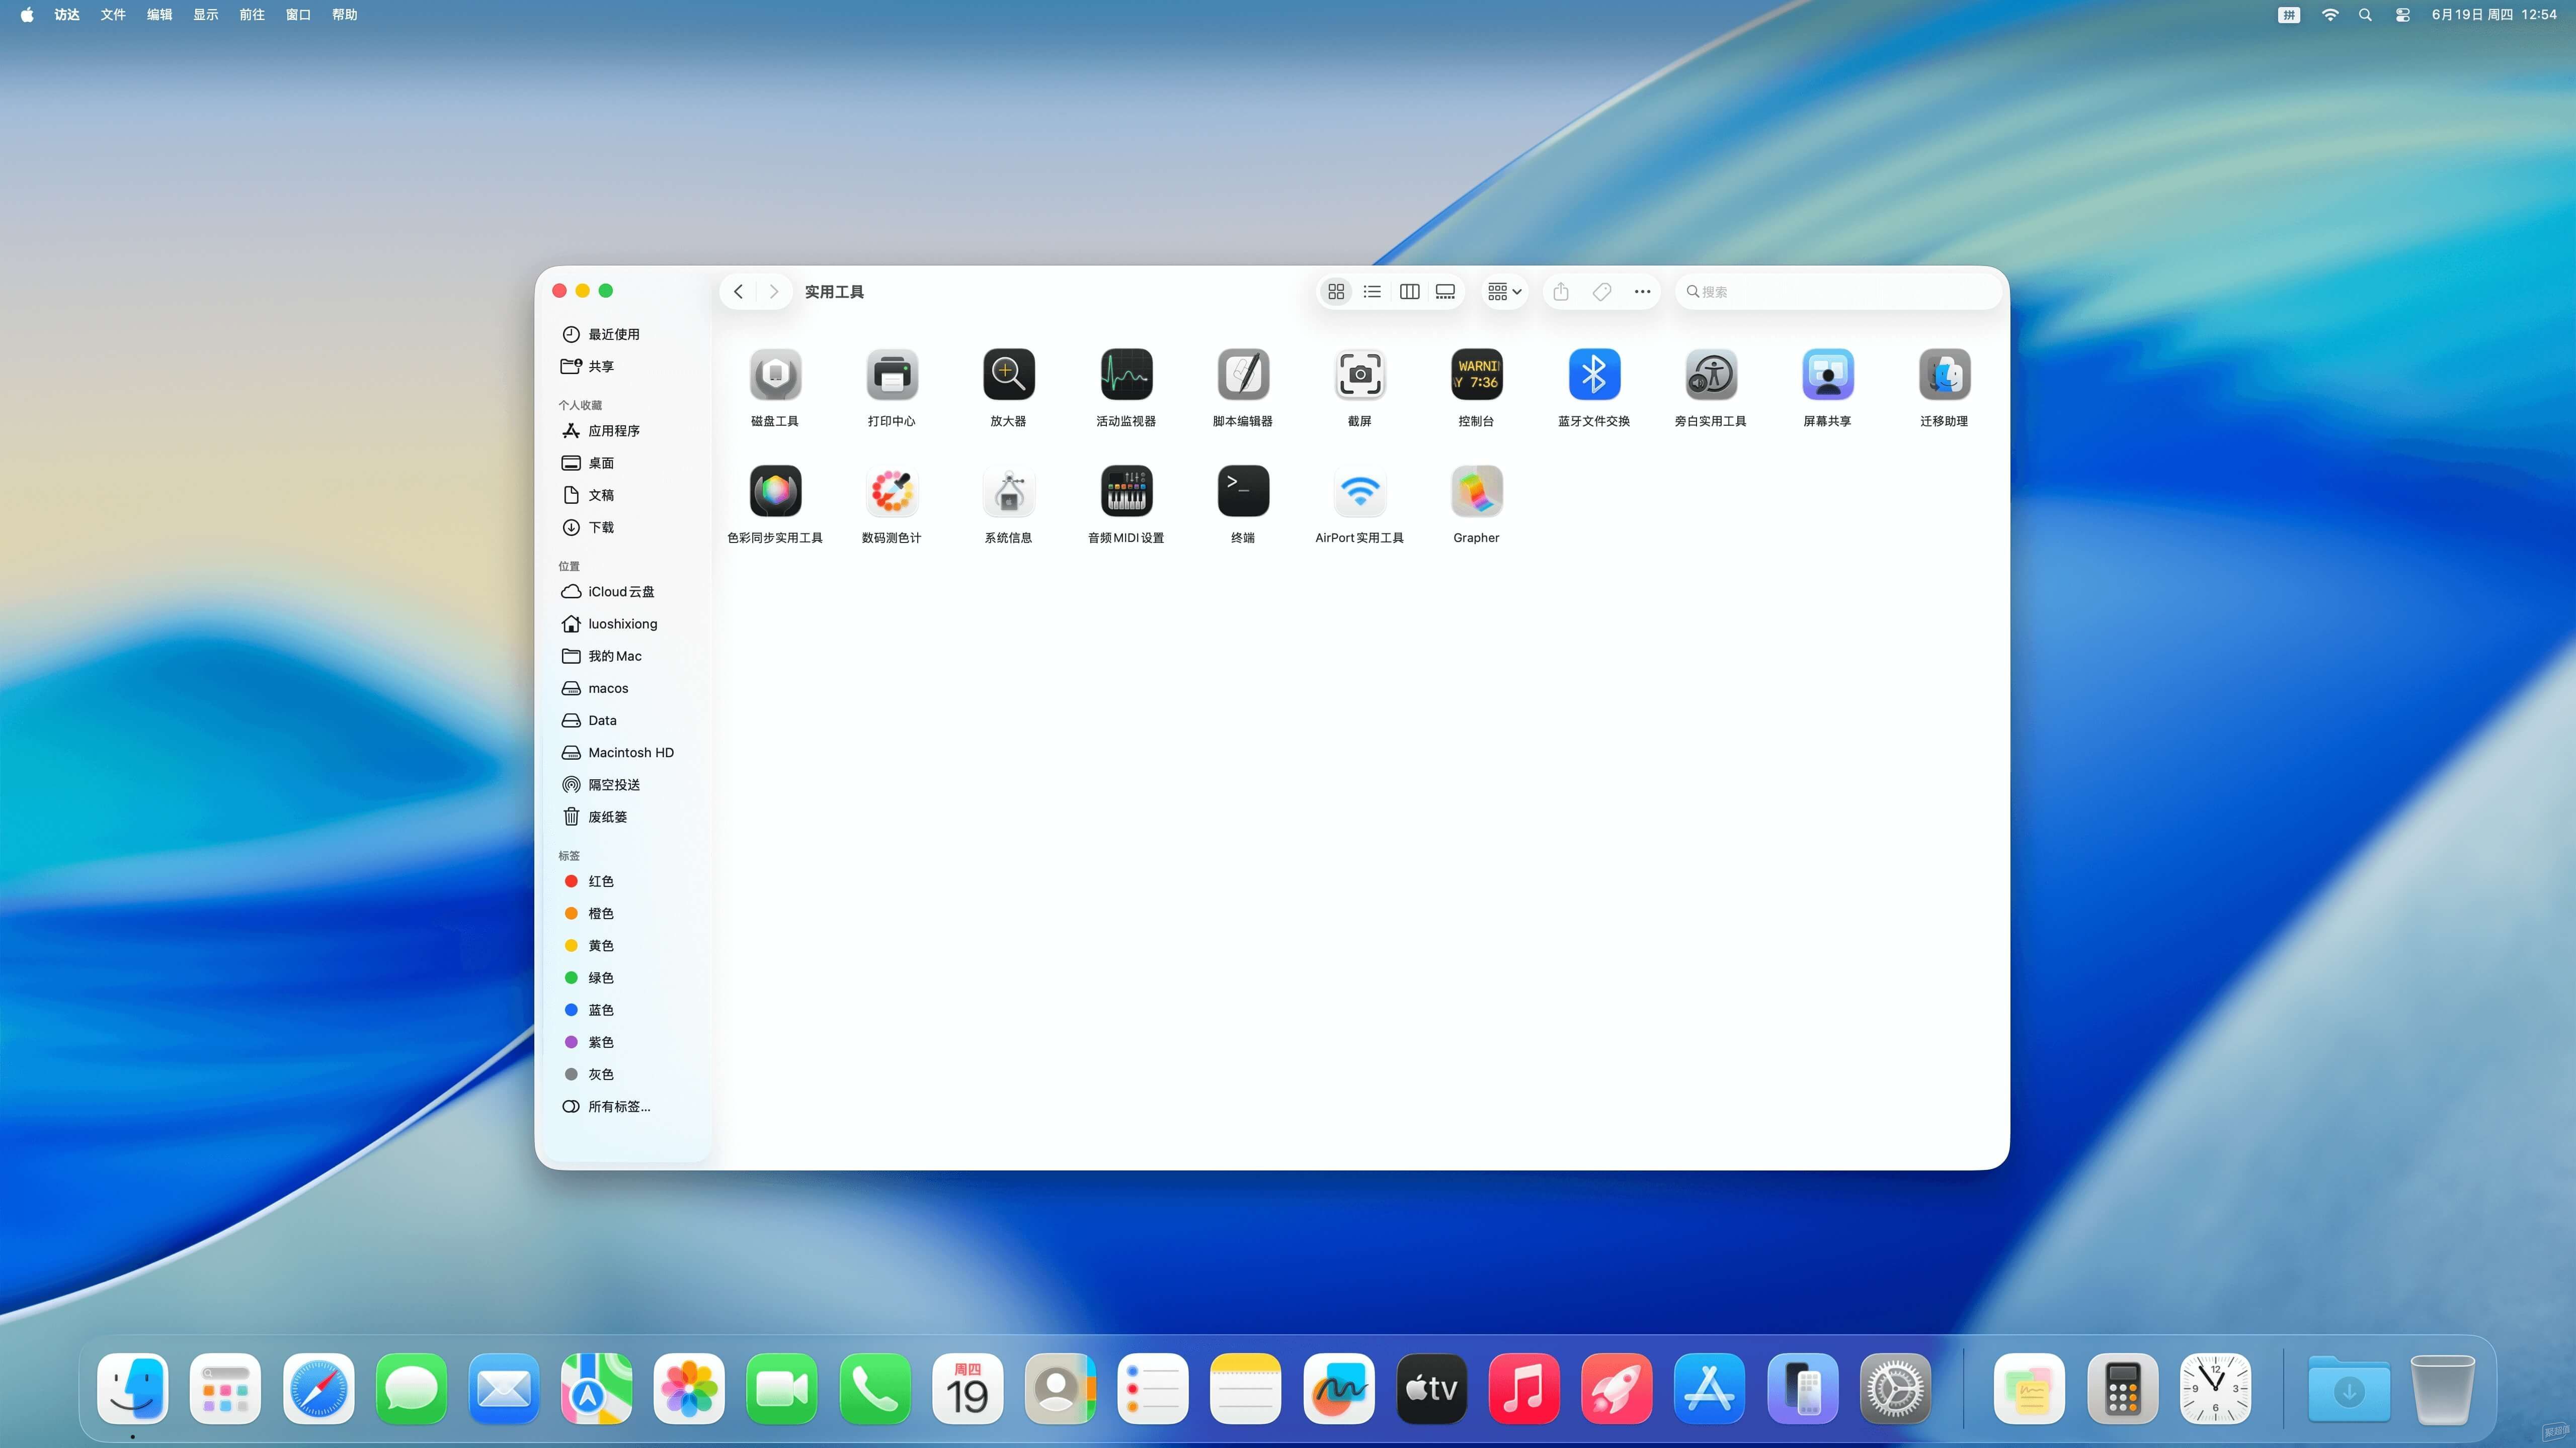Open the 显示 menu in menu bar
The width and height of the screenshot is (2576, 1448).
(206, 15)
